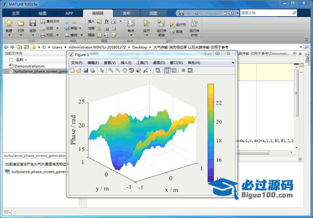Click the Print (打印) icon in the ribbon

coord(43,35)
